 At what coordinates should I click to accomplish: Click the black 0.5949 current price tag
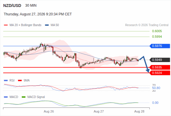coord(160,60)
